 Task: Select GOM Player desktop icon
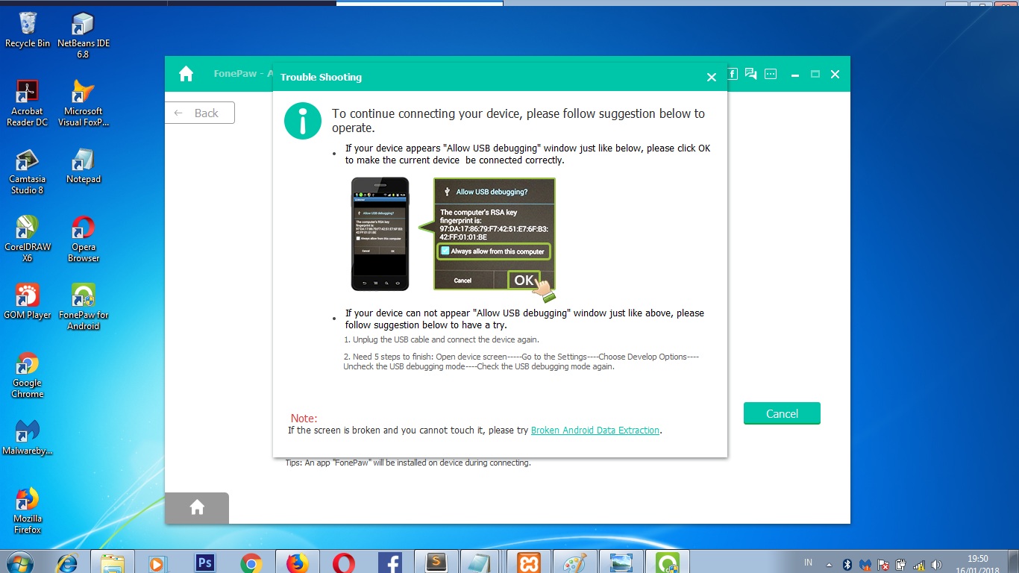pyautogui.click(x=28, y=301)
